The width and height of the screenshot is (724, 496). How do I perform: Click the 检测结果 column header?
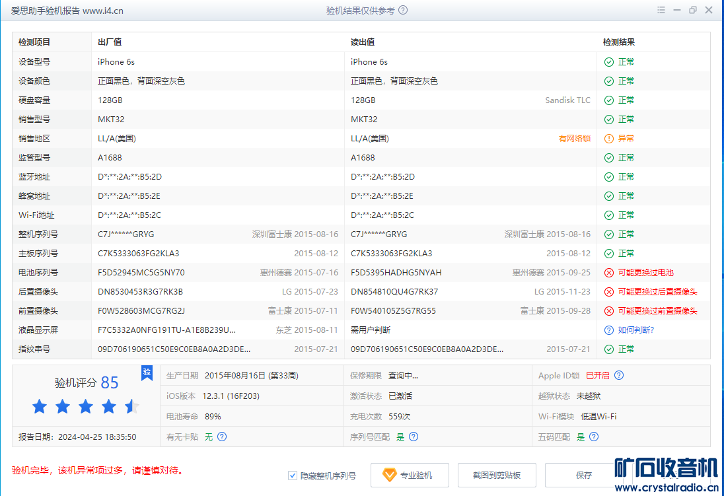coord(619,42)
